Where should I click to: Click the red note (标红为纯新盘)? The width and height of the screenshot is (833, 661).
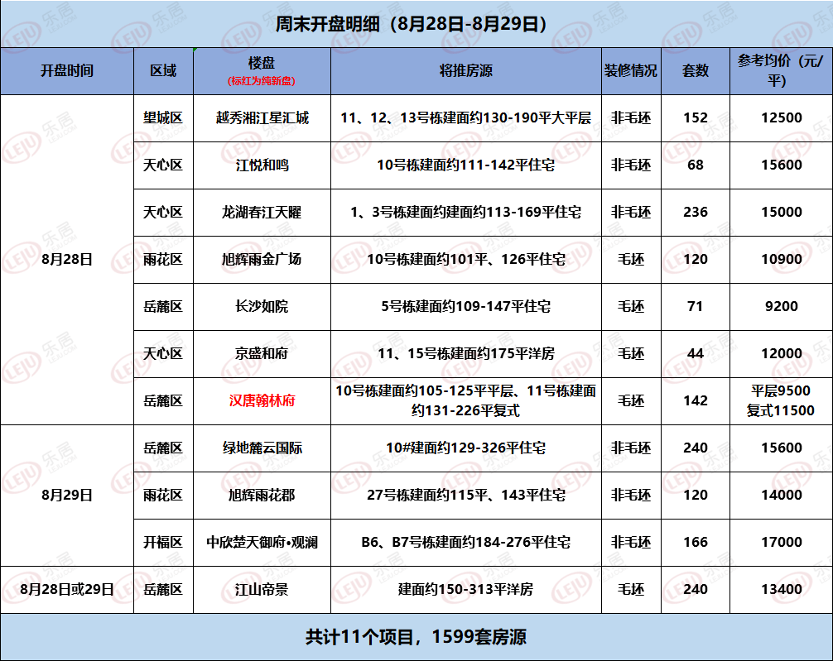point(262,81)
